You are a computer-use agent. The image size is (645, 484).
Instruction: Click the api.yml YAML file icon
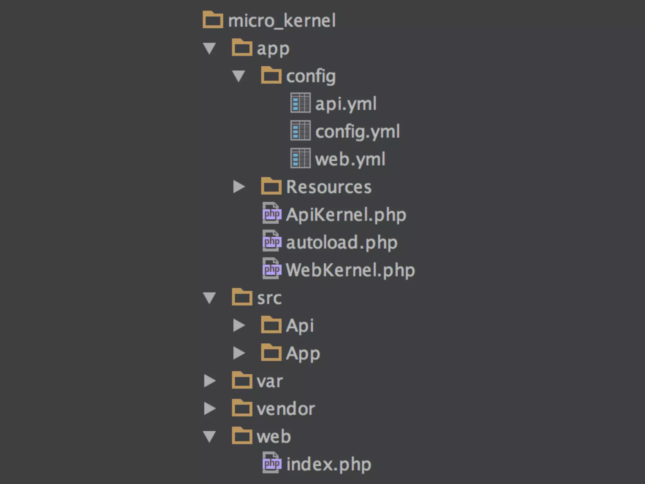[300, 103]
